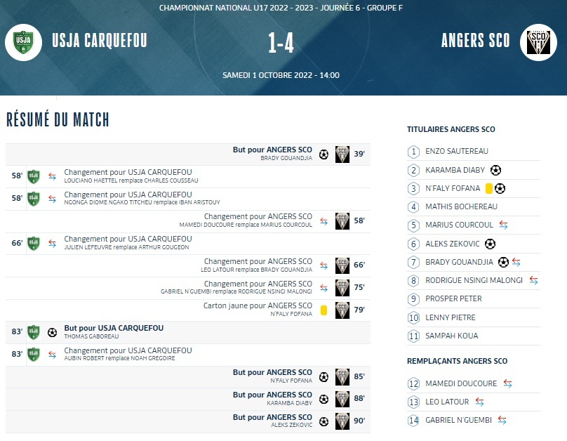567x441 pixels.
Task: Click championship title Championnat National U17 line
Action: [281, 8]
